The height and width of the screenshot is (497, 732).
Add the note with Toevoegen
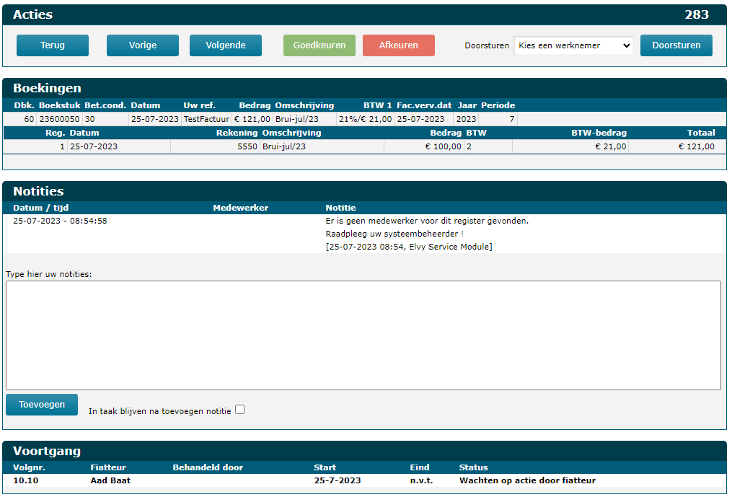tap(42, 405)
